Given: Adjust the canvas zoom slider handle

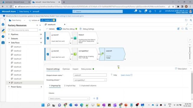Looking at the screenshot, I should click(x=190, y=53).
